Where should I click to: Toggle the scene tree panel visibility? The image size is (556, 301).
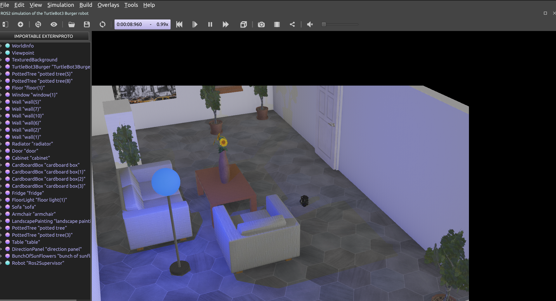pos(5,24)
